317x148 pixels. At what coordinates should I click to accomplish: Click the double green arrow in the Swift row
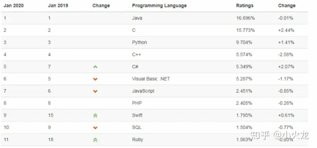[95, 116]
